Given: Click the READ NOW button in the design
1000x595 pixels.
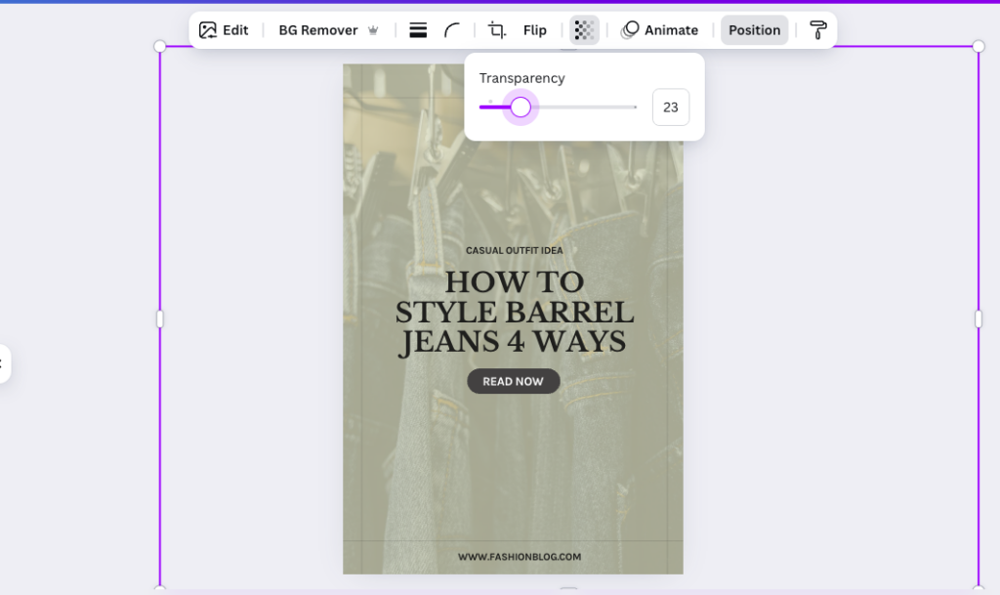Looking at the screenshot, I should pos(514,381).
